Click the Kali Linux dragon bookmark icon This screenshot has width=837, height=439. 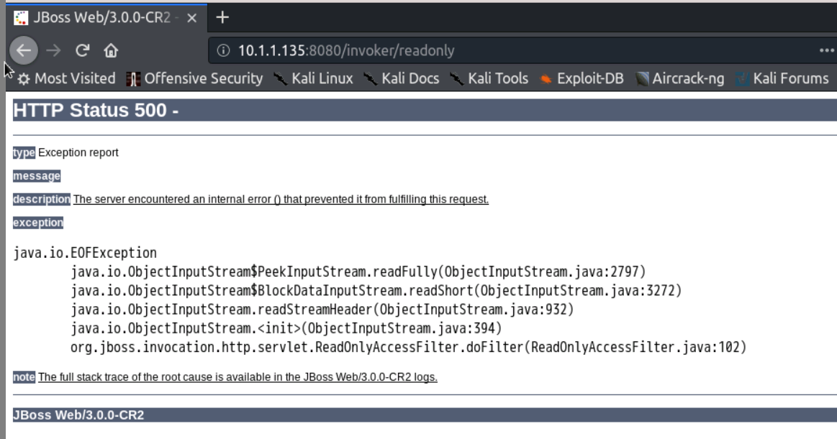tap(281, 80)
